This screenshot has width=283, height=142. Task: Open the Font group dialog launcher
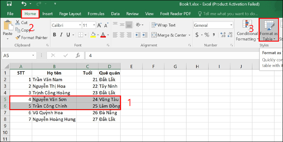[x=108, y=45]
